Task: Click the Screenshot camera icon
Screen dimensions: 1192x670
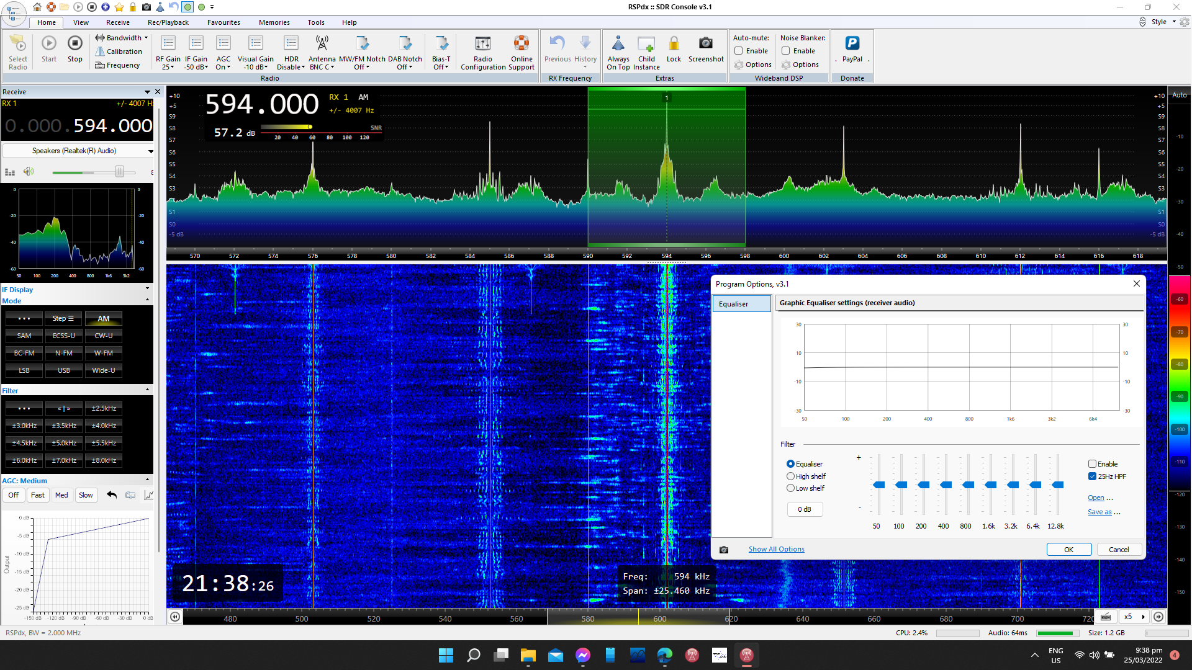Action: coord(705,43)
